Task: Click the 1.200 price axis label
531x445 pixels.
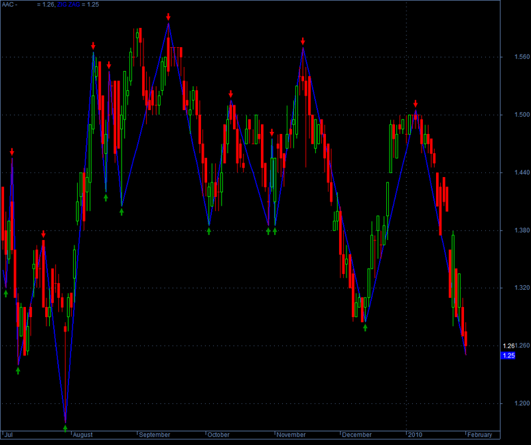Action: coord(522,403)
